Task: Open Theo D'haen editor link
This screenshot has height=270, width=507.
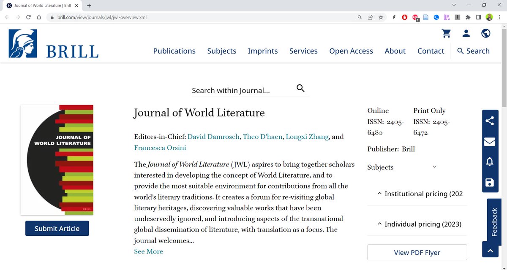Action: 263,137
